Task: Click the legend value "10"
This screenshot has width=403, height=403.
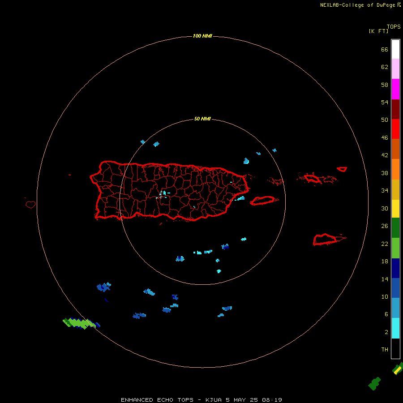Action: click(x=385, y=297)
